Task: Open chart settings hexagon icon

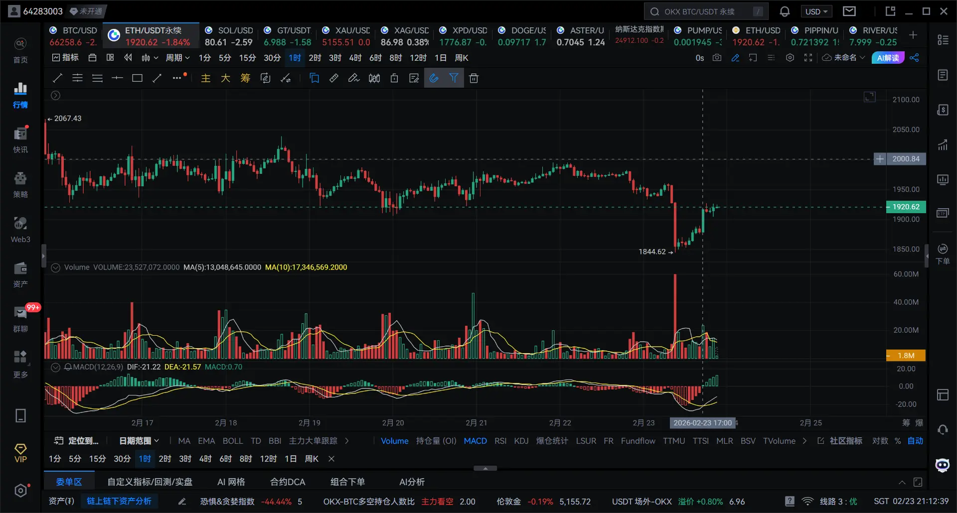Action: click(790, 58)
